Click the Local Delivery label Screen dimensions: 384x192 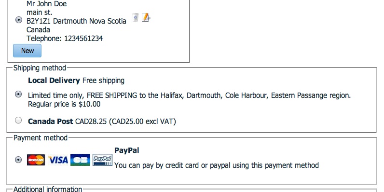click(x=54, y=81)
